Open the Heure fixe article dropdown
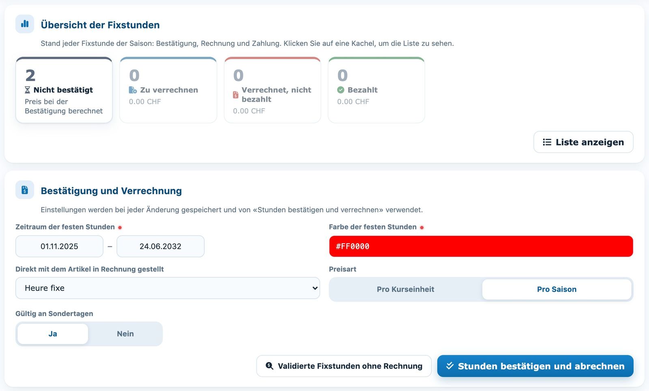 [x=168, y=288]
